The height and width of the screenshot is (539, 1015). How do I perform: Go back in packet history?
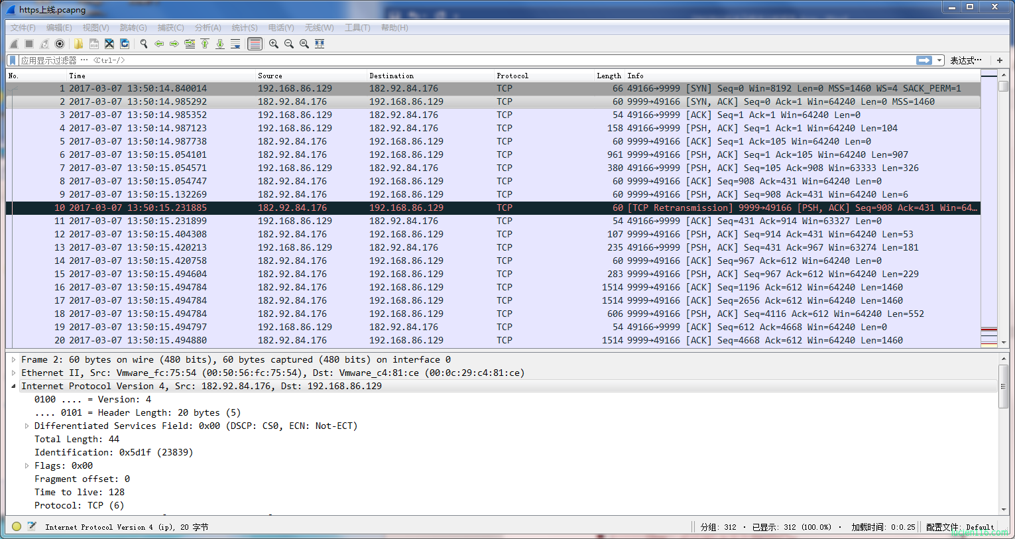159,44
